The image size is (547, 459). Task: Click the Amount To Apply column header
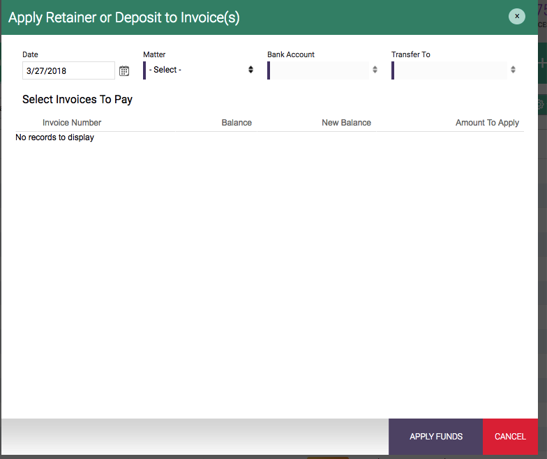(x=487, y=123)
